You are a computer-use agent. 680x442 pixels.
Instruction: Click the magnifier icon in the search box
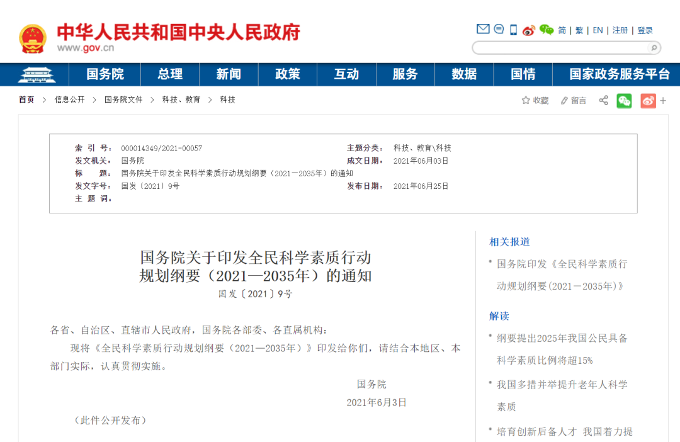coord(654,48)
